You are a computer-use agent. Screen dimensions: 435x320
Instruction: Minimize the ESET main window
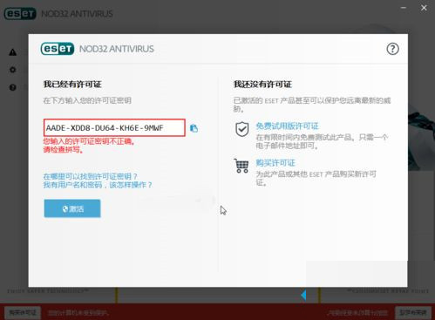click(404, 8)
